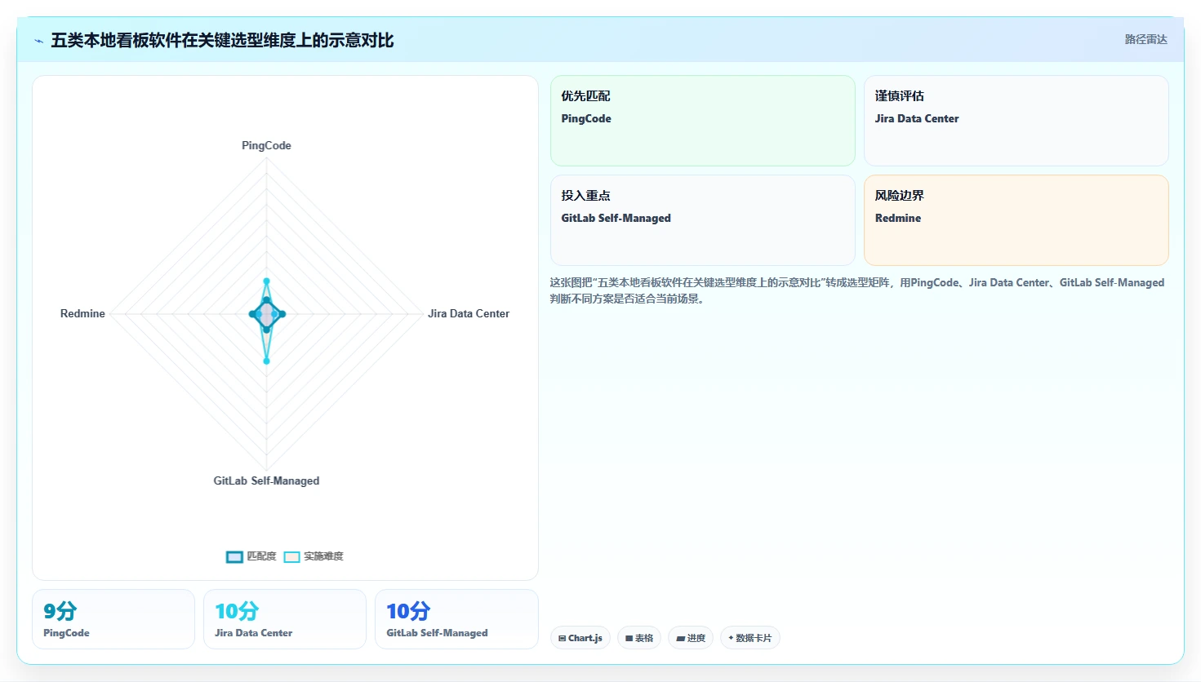The image size is (1201, 682).
Task: Toggle the 实施难度 legend series
Action: point(314,556)
